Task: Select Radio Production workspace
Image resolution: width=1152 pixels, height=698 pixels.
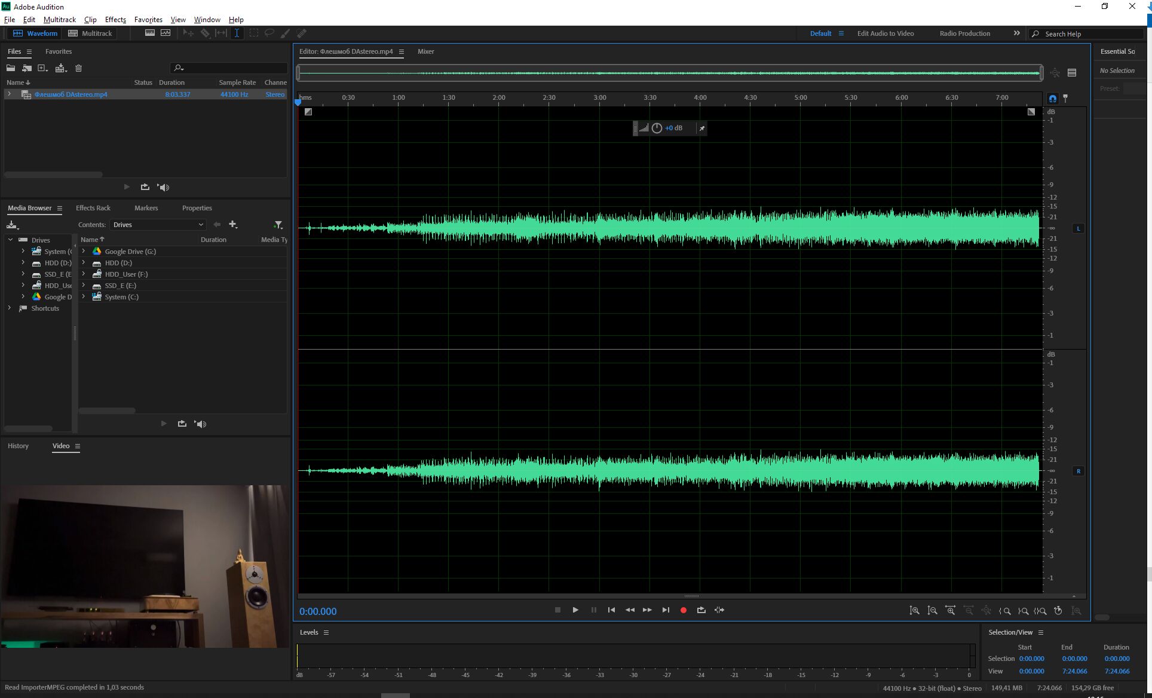Action: [964, 33]
